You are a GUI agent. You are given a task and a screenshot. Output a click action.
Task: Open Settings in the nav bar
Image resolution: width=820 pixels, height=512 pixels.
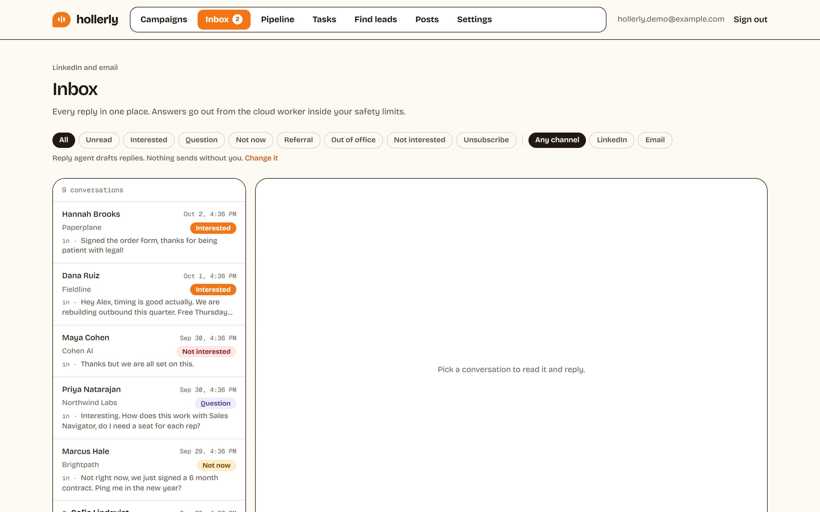click(474, 19)
